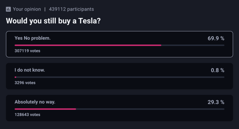Viewport: 239px width, 129px height.
Task: Choose the 'I do not know.' option
Action: [x=119, y=76]
